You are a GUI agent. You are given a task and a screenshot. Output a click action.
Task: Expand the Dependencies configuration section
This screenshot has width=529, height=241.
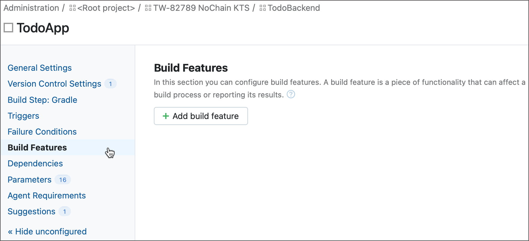coord(35,163)
